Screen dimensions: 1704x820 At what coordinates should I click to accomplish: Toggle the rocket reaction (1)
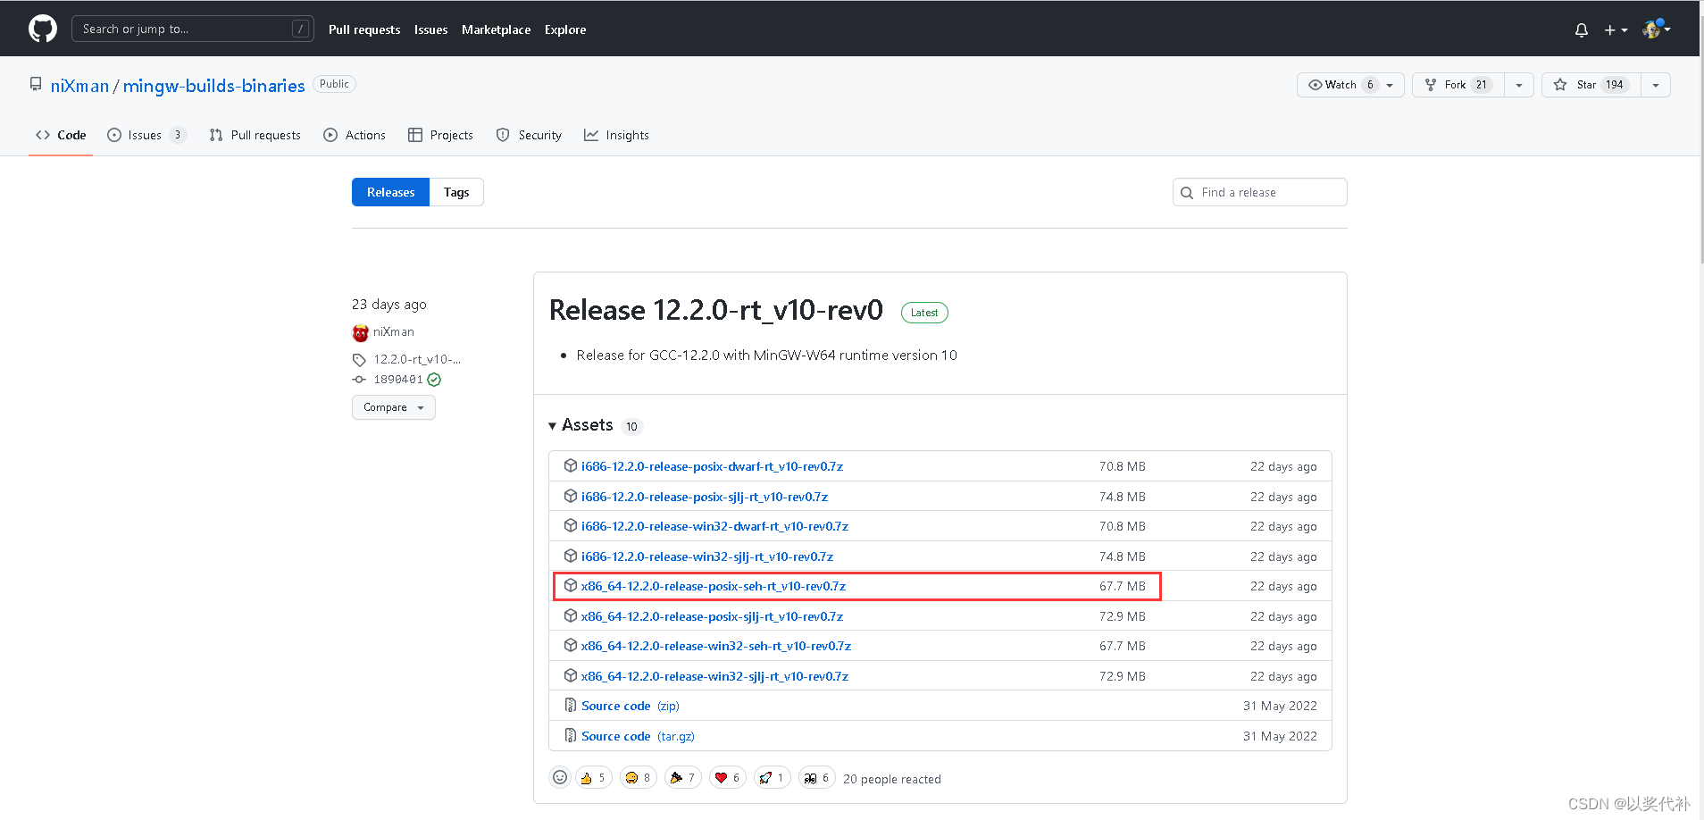click(773, 777)
